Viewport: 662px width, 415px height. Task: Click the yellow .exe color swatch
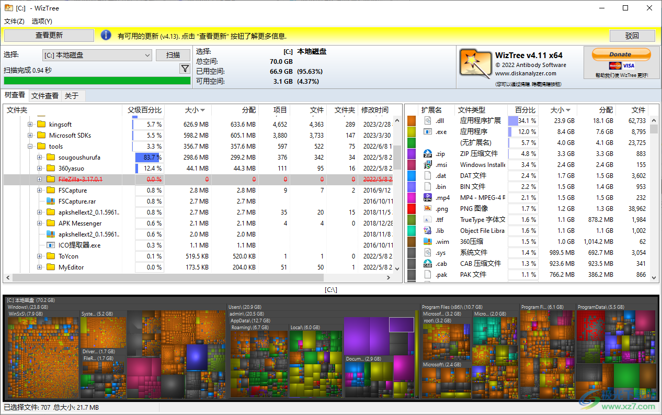tap(412, 131)
